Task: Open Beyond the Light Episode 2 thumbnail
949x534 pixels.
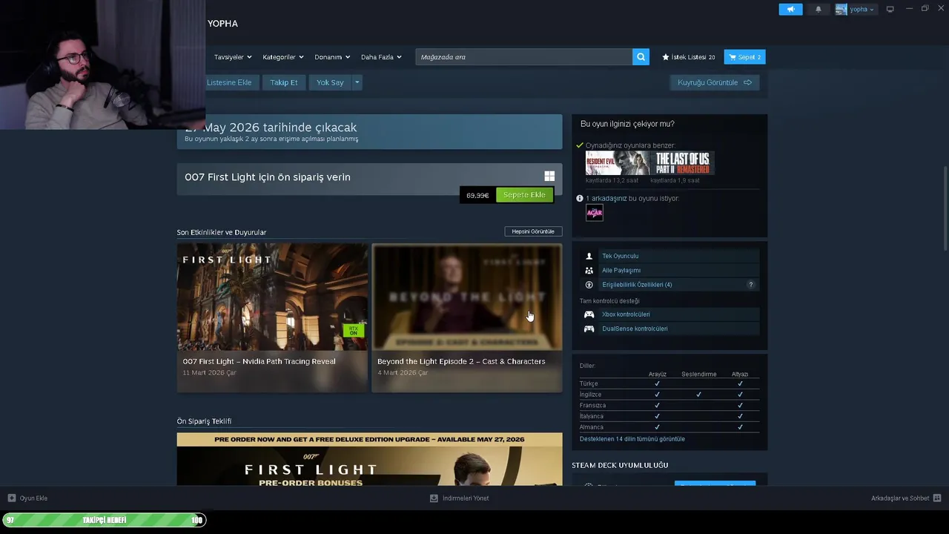Action: coord(467,297)
